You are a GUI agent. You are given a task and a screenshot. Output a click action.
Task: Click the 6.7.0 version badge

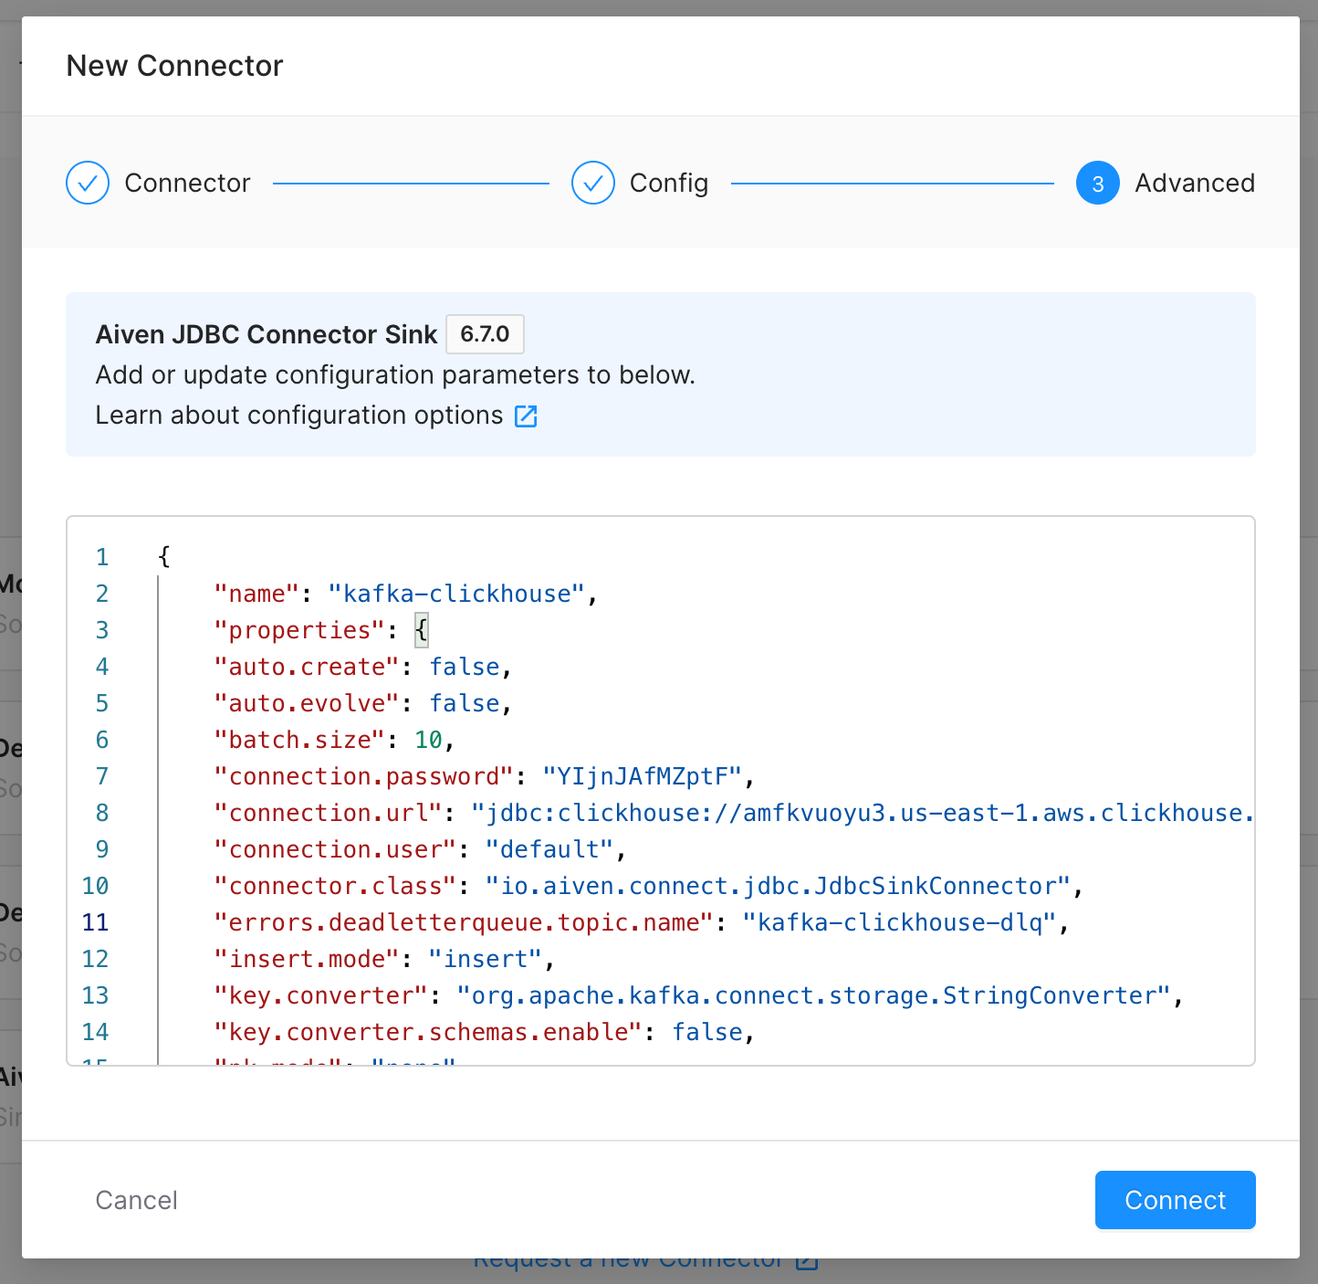click(485, 334)
